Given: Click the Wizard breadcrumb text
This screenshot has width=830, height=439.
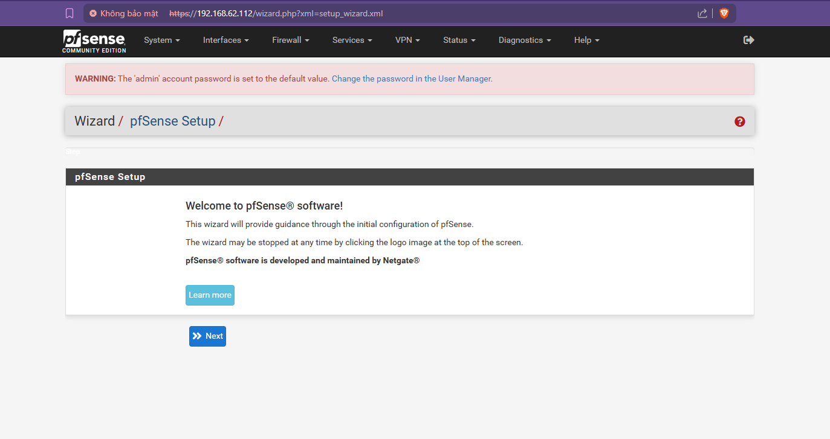Looking at the screenshot, I should [x=94, y=121].
